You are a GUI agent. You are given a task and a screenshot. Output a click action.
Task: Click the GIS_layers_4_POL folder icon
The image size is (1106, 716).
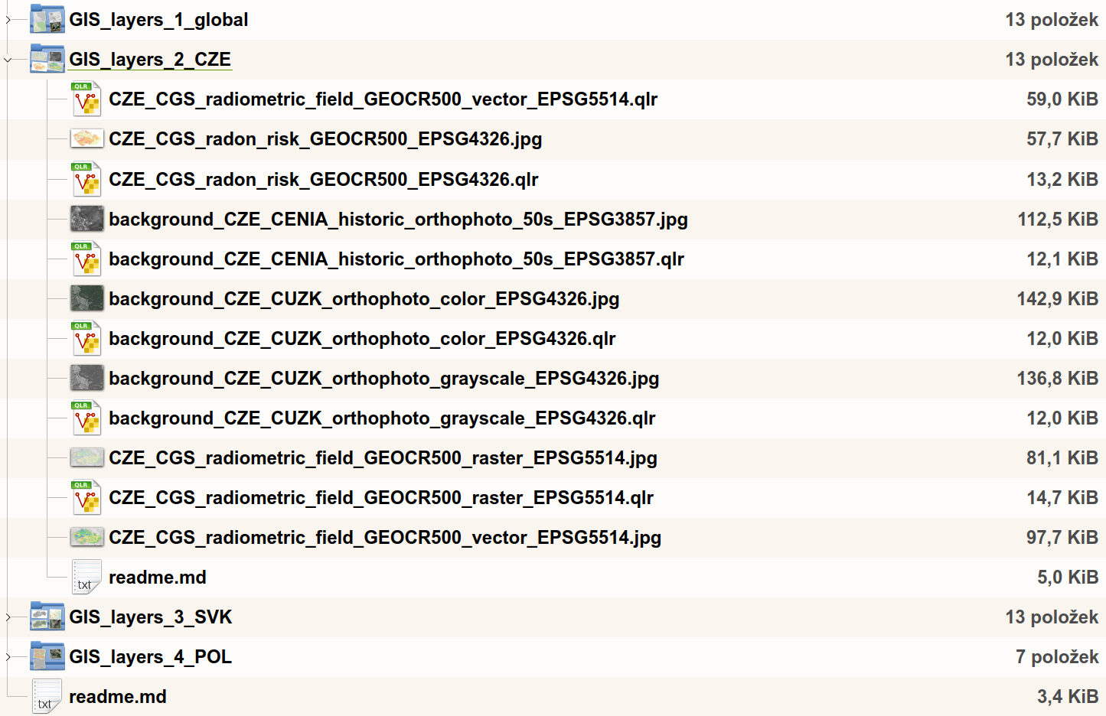[47, 657]
